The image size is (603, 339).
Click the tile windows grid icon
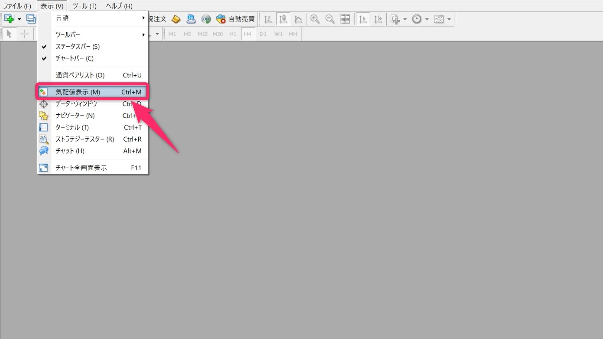coord(345,19)
